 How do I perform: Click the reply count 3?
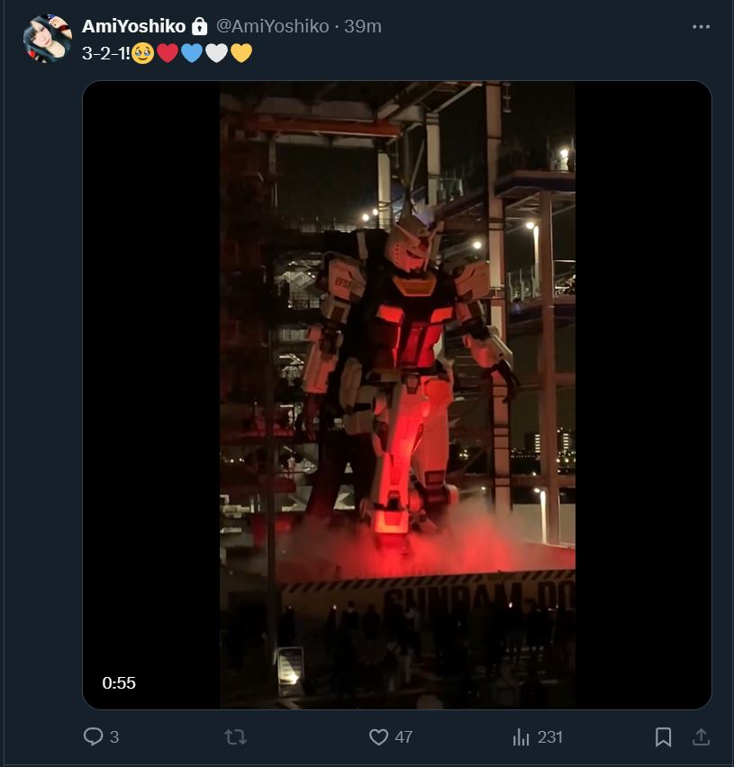tap(114, 736)
